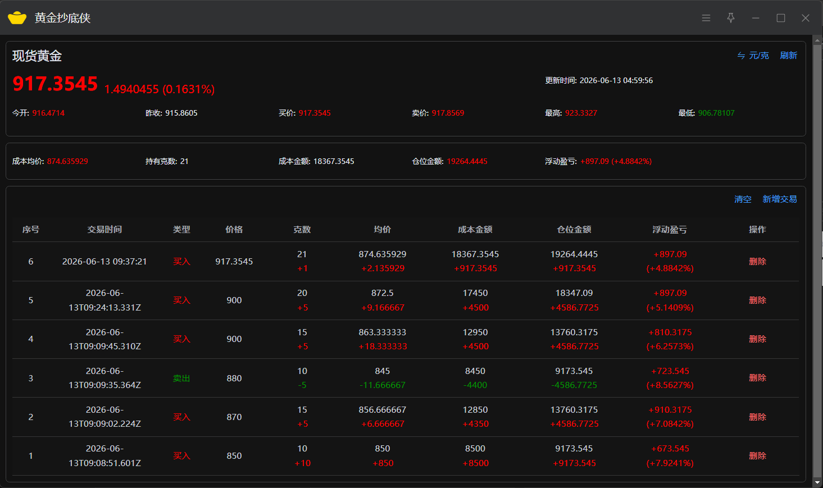Click 新增交易 to add a trade
The width and height of the screenshot is (823, 488).
[x=780, y=199]
